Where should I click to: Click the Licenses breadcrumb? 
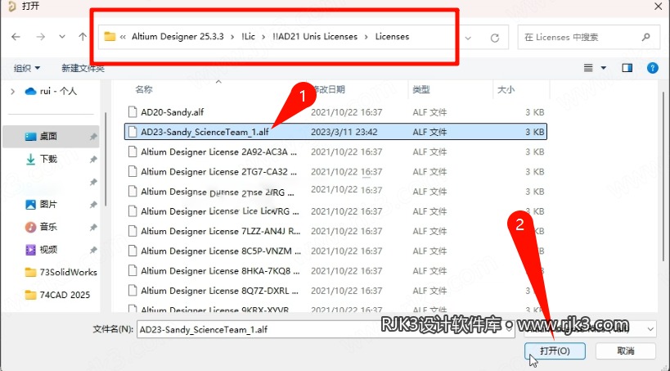pos(392,36)
